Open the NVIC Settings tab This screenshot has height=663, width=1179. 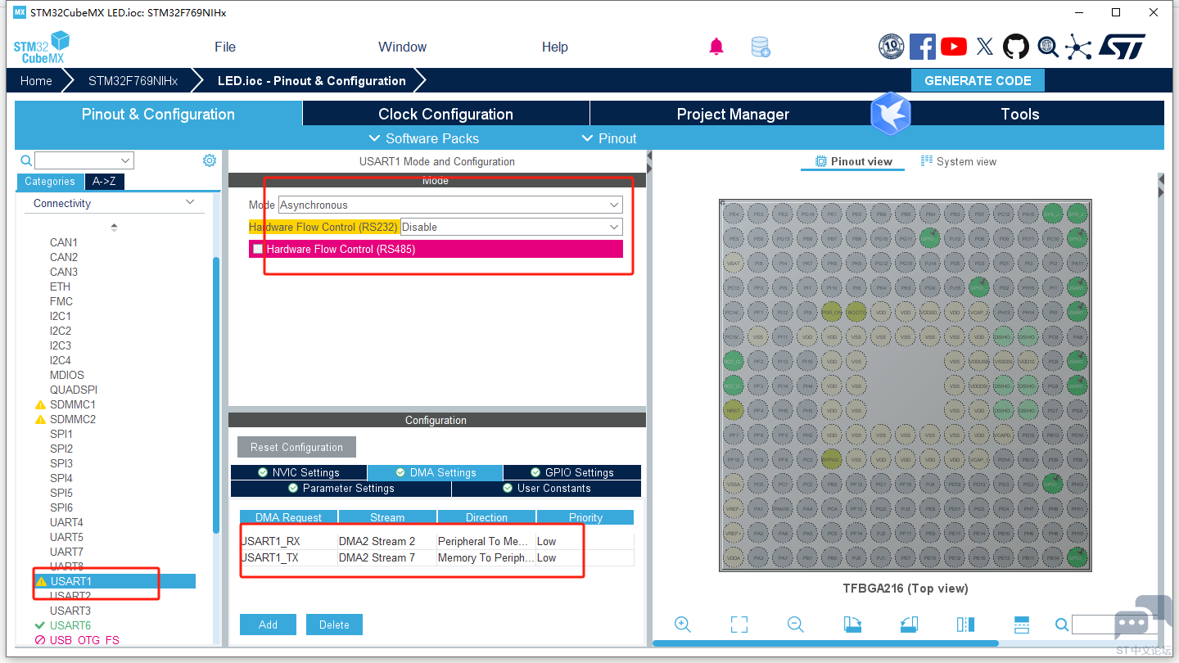tap(298, 472)
